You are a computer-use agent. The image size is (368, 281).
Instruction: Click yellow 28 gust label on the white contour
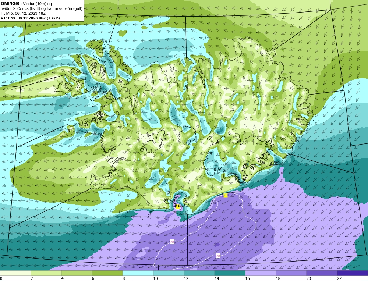tap(226, 195)
